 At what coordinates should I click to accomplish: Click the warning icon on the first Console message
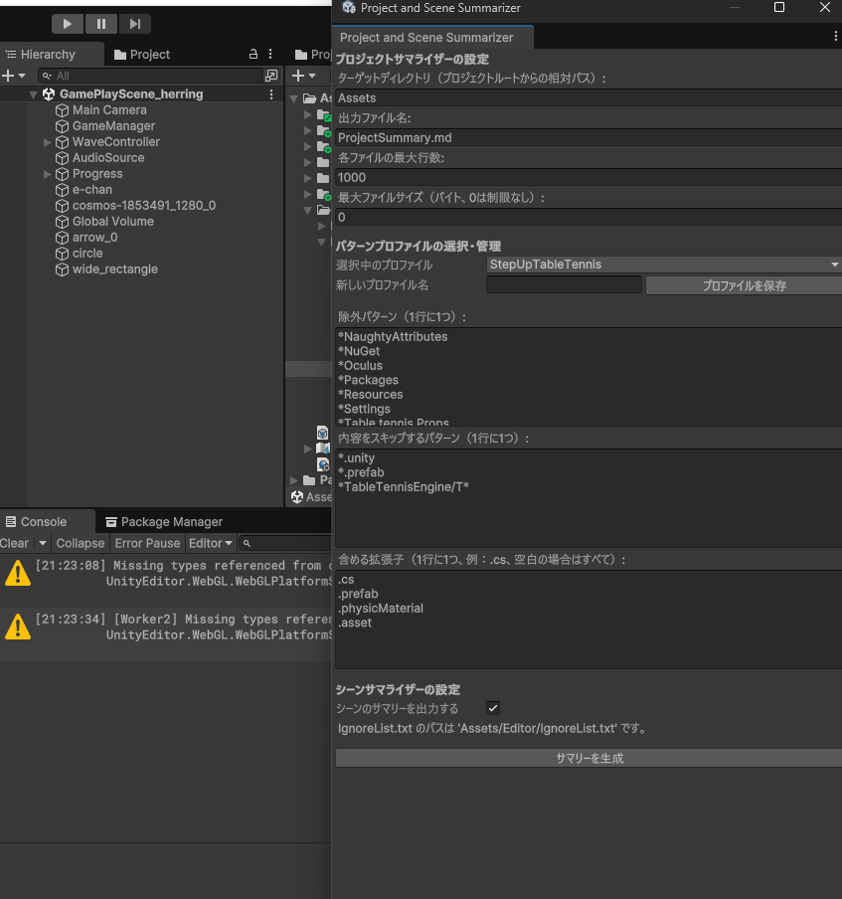(17, 574)
